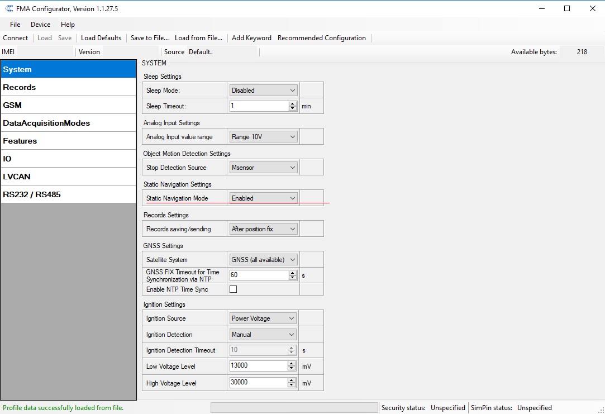605x414 pixels.
Task: Open the Analog Input value range dropdown
Action: [263, 137]
